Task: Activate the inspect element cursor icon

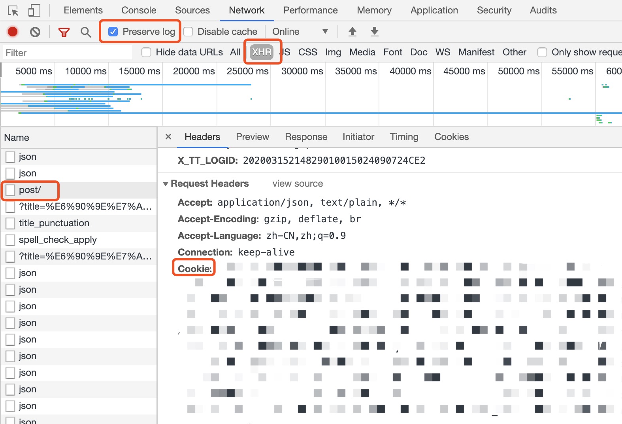Action: click(13, 10)
